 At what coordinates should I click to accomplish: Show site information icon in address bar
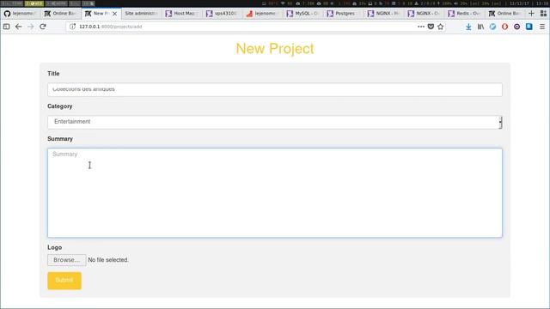point(72,27)
